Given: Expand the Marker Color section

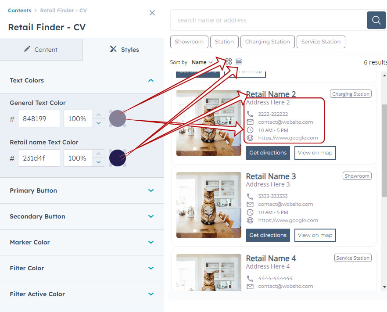Looking at the screenshot, I should tap(82, 242).
